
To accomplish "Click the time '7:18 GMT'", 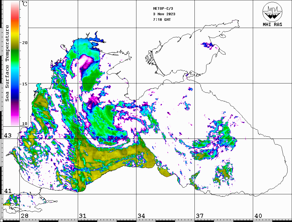I will tap(162, 20).
